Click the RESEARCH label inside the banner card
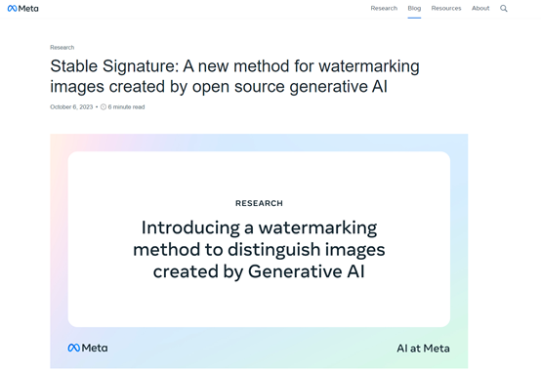This screenshot has width=541, height=371. coord(259,203)
